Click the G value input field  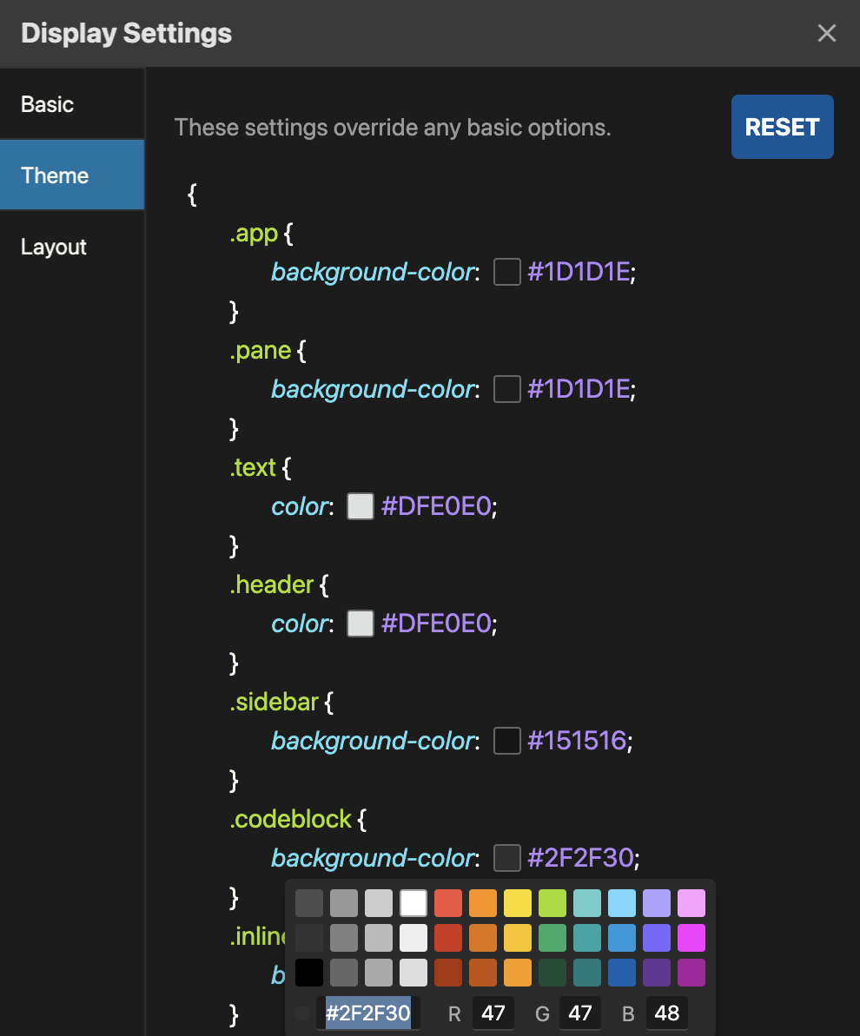tap(580, 1013)
